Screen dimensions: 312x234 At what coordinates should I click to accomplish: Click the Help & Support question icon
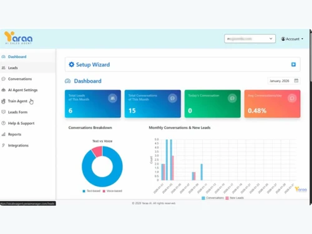(3, 123)
